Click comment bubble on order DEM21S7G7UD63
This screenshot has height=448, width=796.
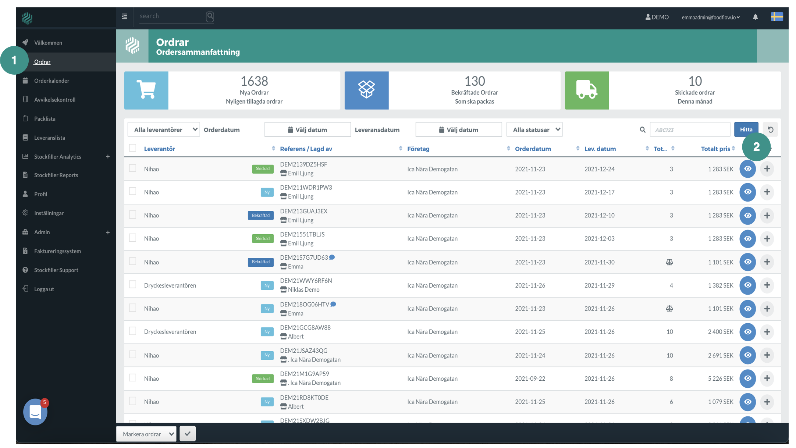point(332,257)
